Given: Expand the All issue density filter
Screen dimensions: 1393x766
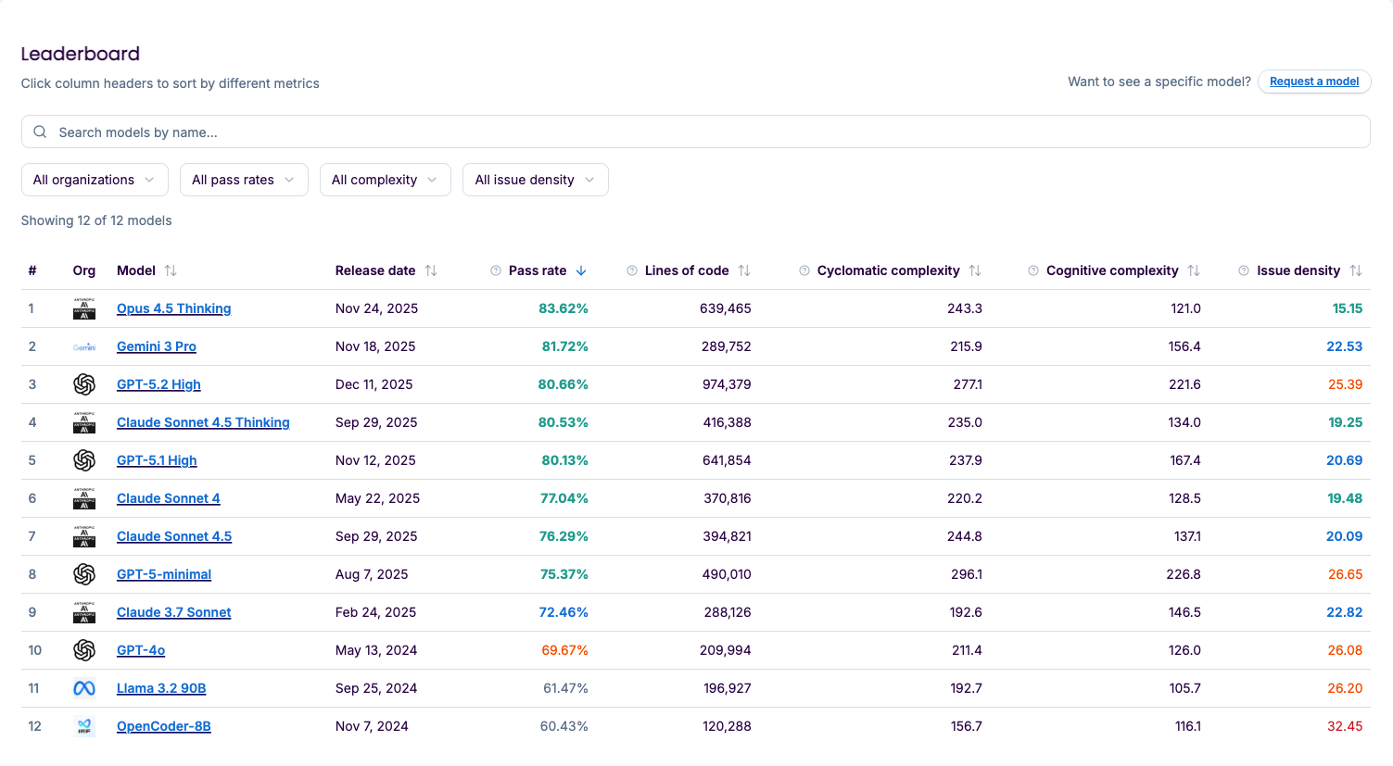Looking at the screenshot, I should 535,180.
